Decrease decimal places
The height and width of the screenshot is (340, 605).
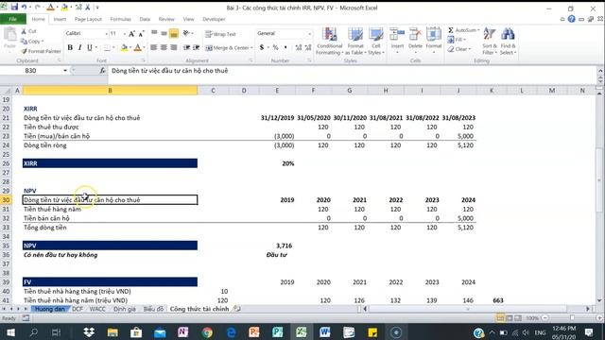(x=308, y=47)
